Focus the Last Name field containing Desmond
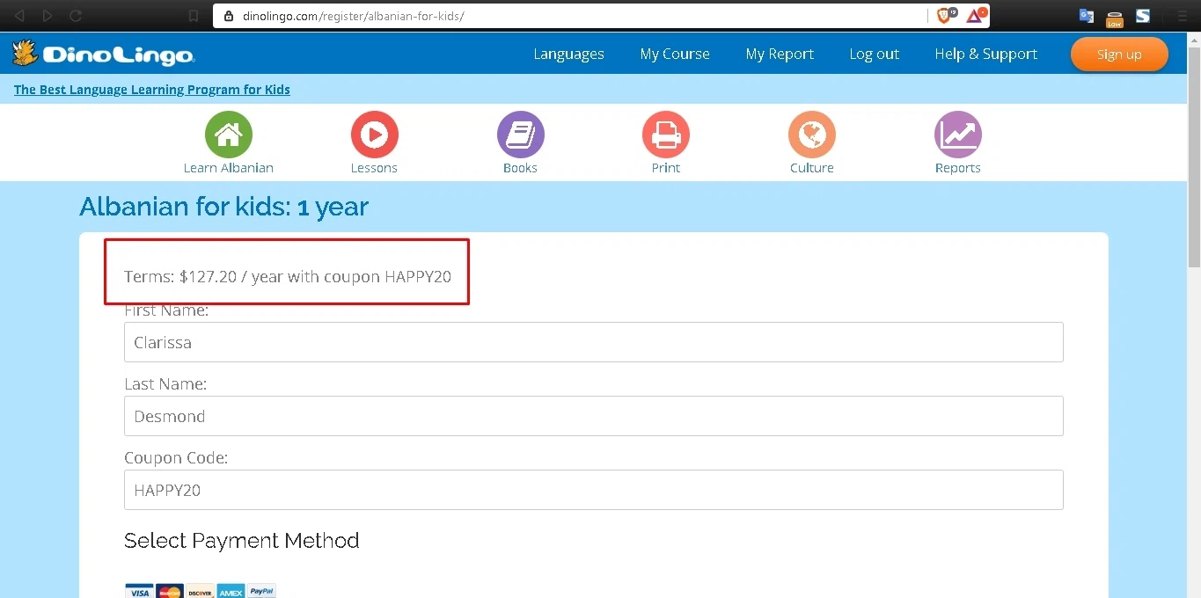This screenshot has width=1201, height=598. pos(594,416)
